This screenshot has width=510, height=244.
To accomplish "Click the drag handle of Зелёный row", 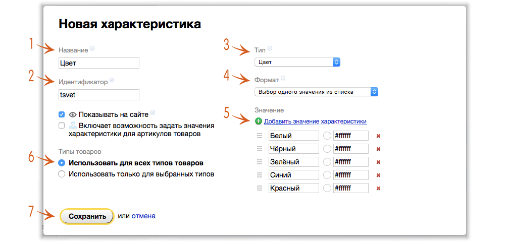I will point(259,162).
